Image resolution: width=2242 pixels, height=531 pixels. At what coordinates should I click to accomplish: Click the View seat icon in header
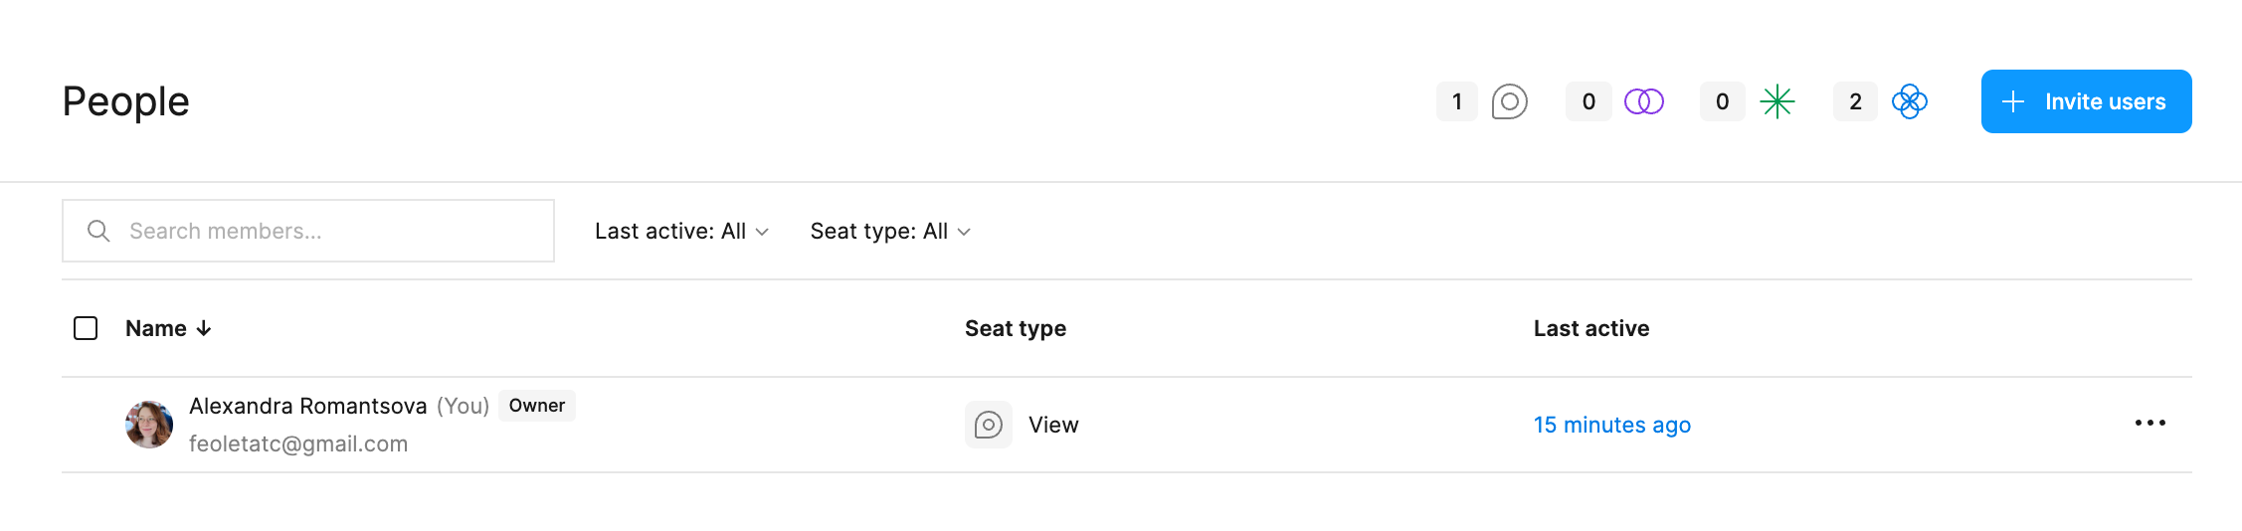tap(1509, 101)
